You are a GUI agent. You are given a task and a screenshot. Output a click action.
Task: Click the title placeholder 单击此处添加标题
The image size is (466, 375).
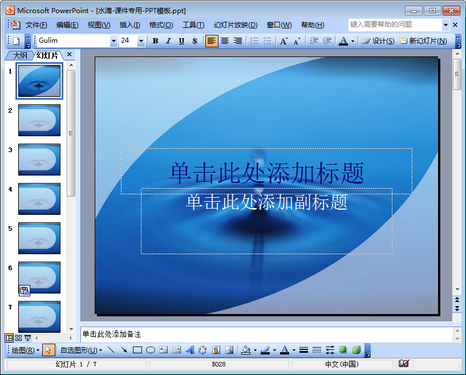point(266,173)
